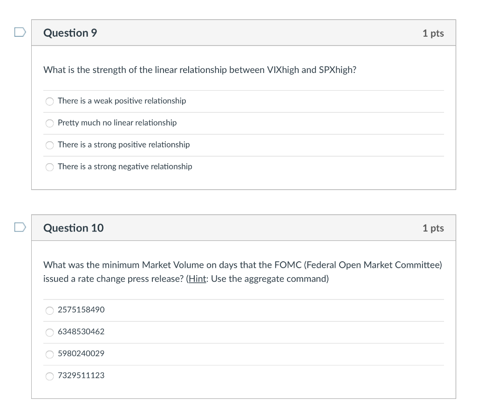Select answer 5980240029

point(49,354)
